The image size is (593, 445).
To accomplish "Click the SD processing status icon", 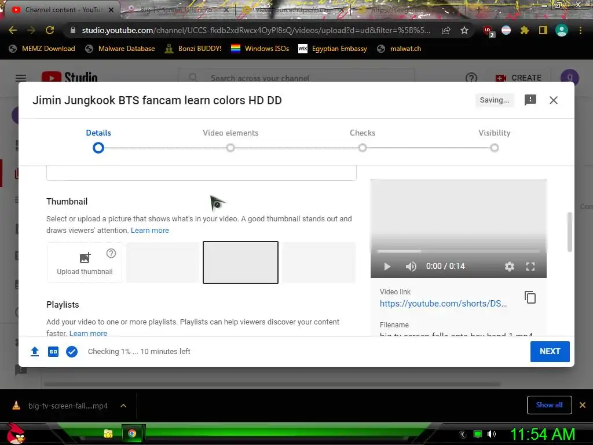I will coord(53,352).
